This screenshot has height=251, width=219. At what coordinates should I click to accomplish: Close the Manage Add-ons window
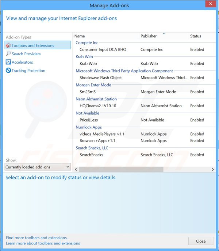[x=200, y=241]
